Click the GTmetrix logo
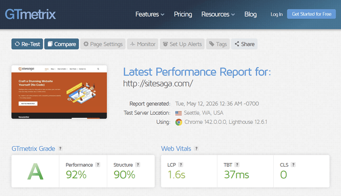The height and width of the screenshot is (196, 341). pos(30,14)
